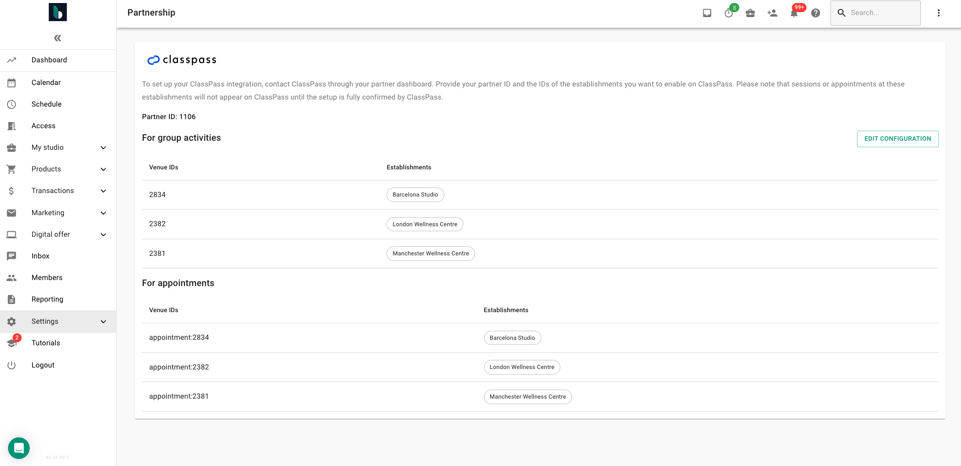Open the help question-mark icon
961x466 pixels.
click(x=816, y=13)
